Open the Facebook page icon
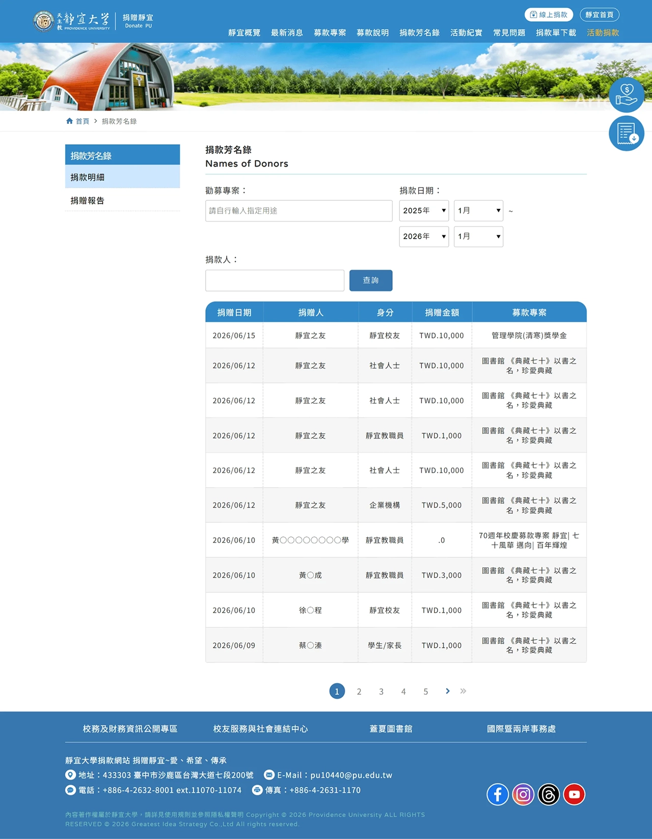Viewport: 652px width, 839px height. coord(498,794)
